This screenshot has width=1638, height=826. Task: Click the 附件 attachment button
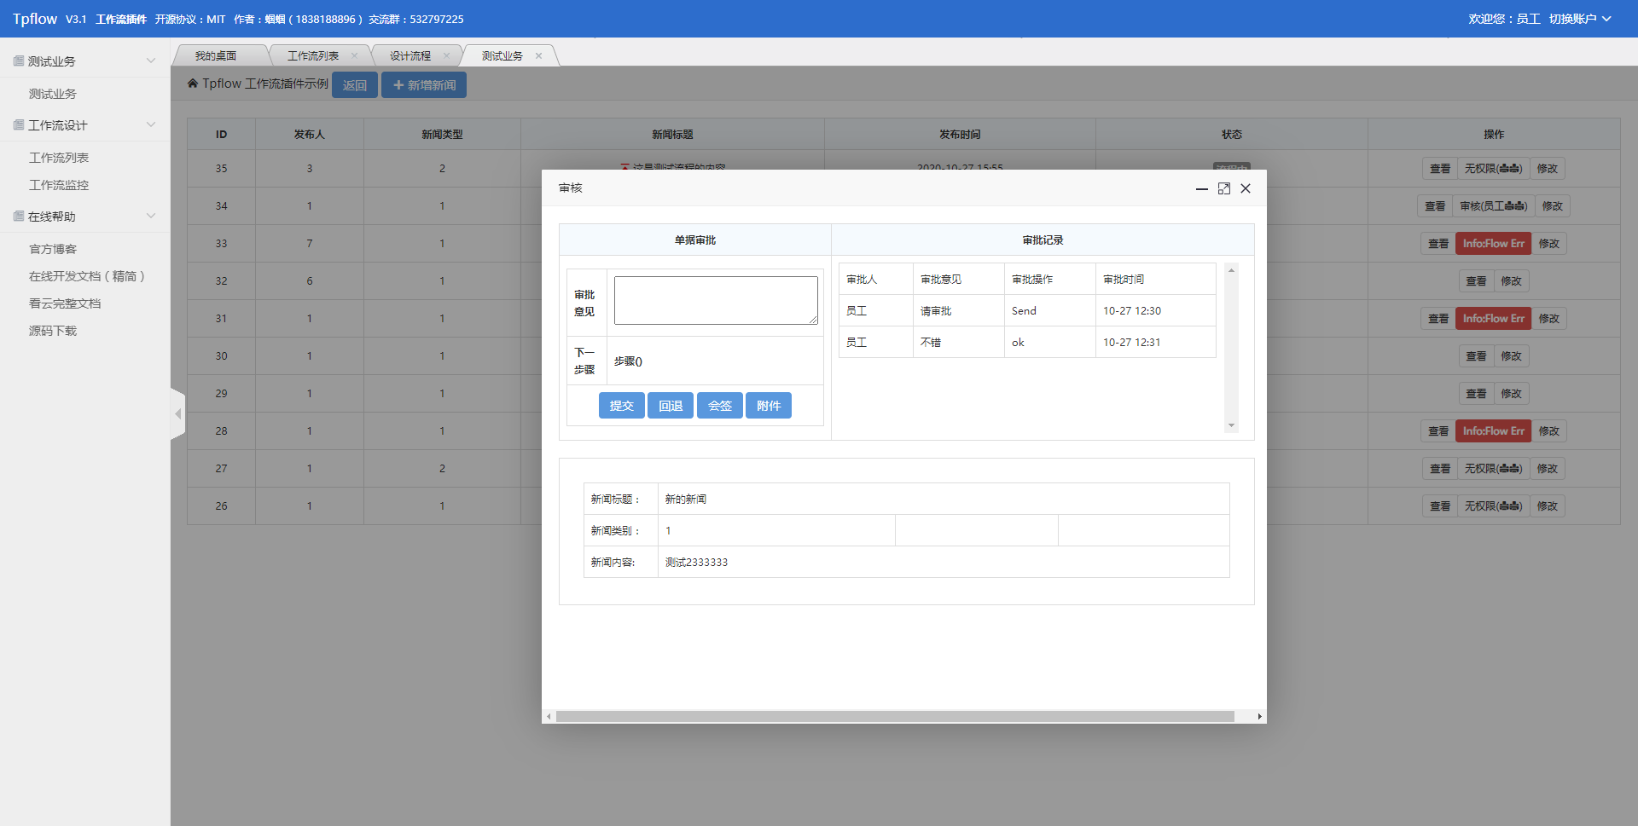(768, 406)
